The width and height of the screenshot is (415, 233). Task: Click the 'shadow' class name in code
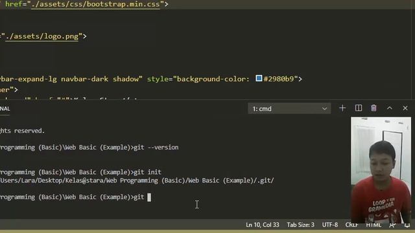pos(126,79)
